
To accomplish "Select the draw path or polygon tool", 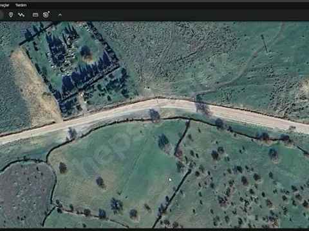I will tap(21, 15).
